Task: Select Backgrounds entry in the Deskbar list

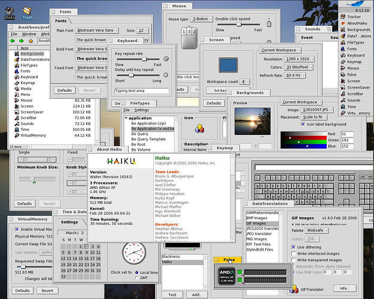Action: (x=354, y=29)
